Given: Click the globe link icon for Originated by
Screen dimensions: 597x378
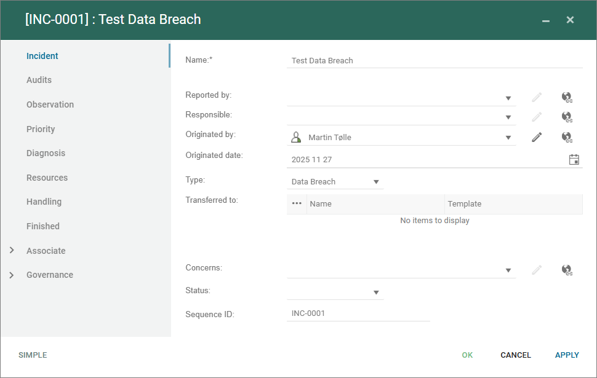Looking at the screenshot, I should pos(567,137).
